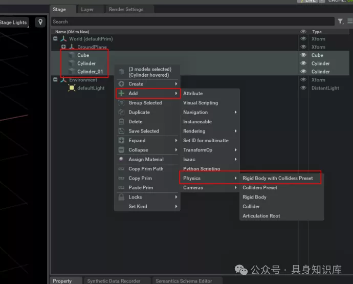Click the padlock icon beside Locks
Image resolution: width=353 pixels, height=284 pixels.
click(121, 197)
